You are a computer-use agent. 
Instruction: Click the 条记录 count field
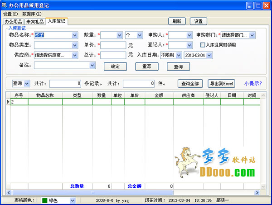[x=65, y=84]
